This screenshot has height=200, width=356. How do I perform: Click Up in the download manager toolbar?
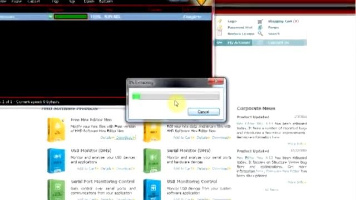click(72, 1)
